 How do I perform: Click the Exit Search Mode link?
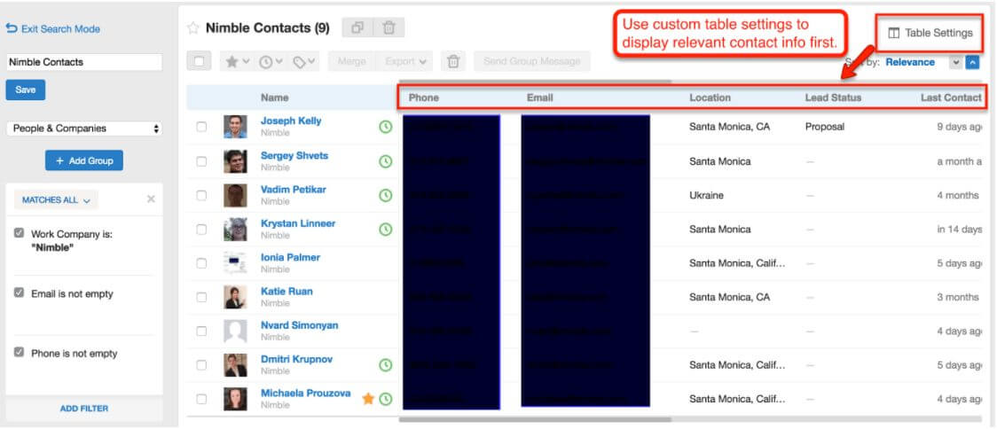click(x=53, y=29)
